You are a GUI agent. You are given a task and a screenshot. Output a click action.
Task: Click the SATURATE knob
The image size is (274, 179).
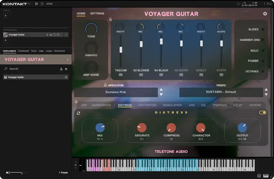coord(142,128)
